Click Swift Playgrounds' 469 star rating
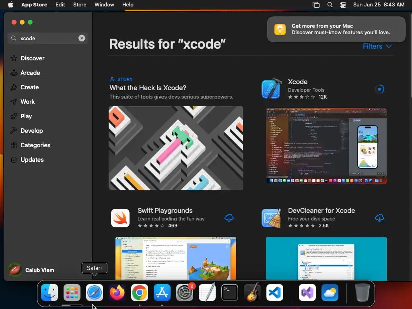Viewport: 412px width, 309px height. pyautogui.click(x=157, y=226)
